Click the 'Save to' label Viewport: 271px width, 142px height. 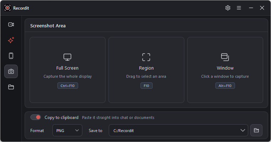tap(96, 131)
